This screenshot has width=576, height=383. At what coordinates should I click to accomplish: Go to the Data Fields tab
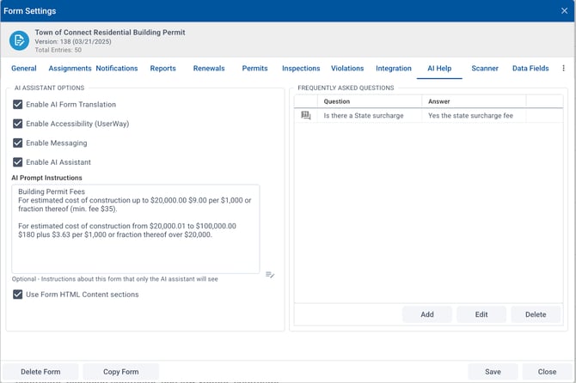click(x=530, y=69)
